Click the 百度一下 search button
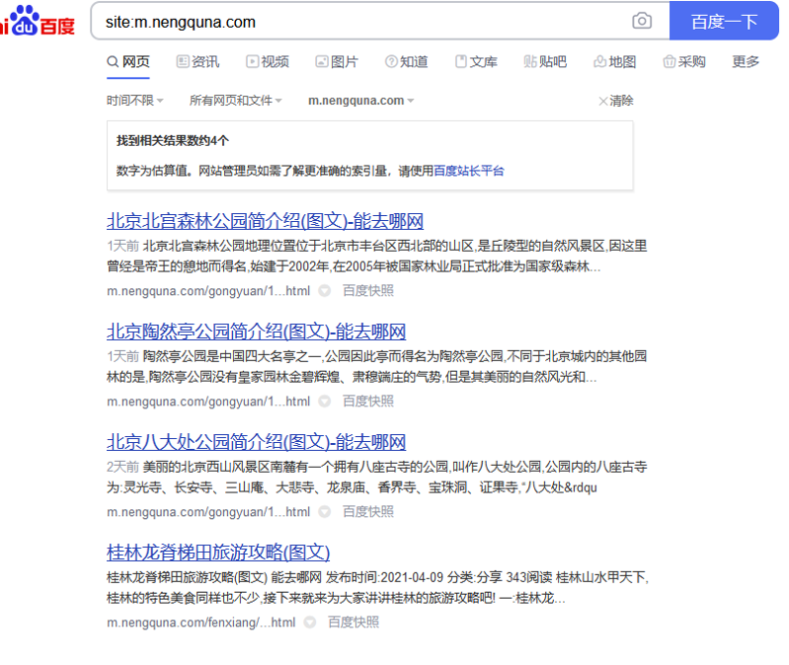Image resolution: width=789 pixels, height=665 pixels. (x=724, y=21)
